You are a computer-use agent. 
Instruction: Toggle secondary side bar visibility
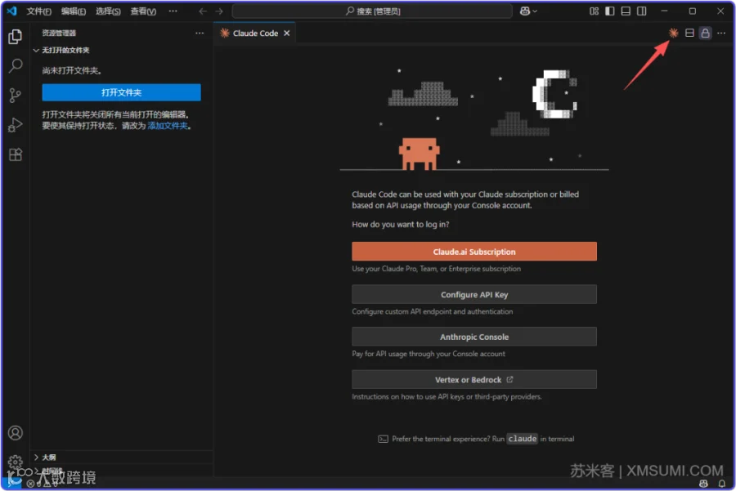pyautogui.click(x=642, y=11)
